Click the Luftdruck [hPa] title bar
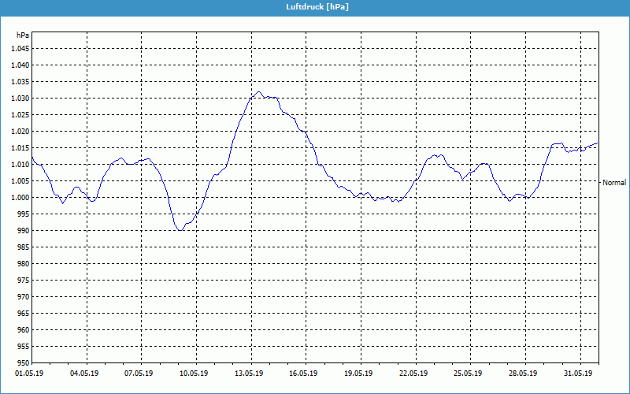630x394 pixels. 315,7
